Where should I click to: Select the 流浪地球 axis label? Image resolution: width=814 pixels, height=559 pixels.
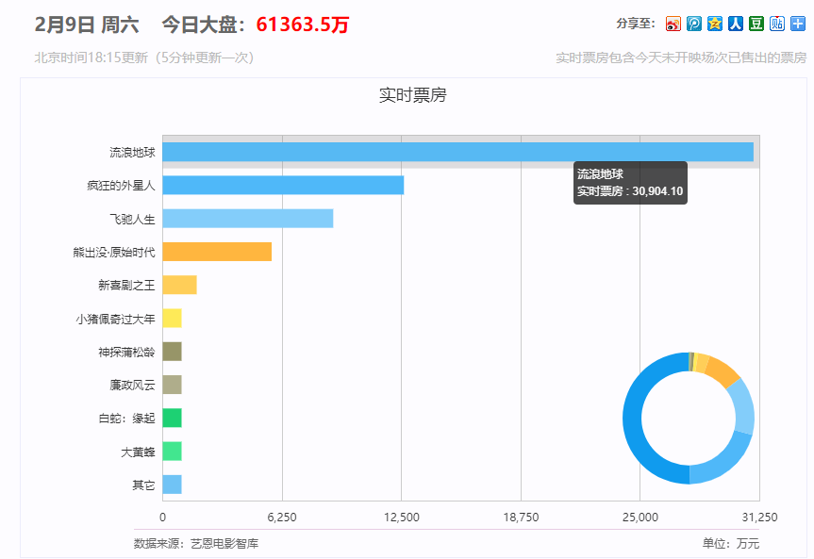[x=132, y=153]
